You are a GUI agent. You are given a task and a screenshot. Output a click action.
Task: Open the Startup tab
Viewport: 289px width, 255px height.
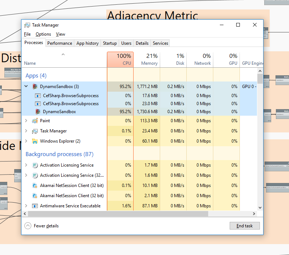110,43
